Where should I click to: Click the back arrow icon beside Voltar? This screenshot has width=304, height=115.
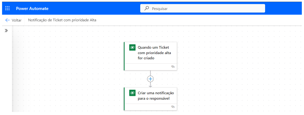pyautogui.click(x=7, y=20)
